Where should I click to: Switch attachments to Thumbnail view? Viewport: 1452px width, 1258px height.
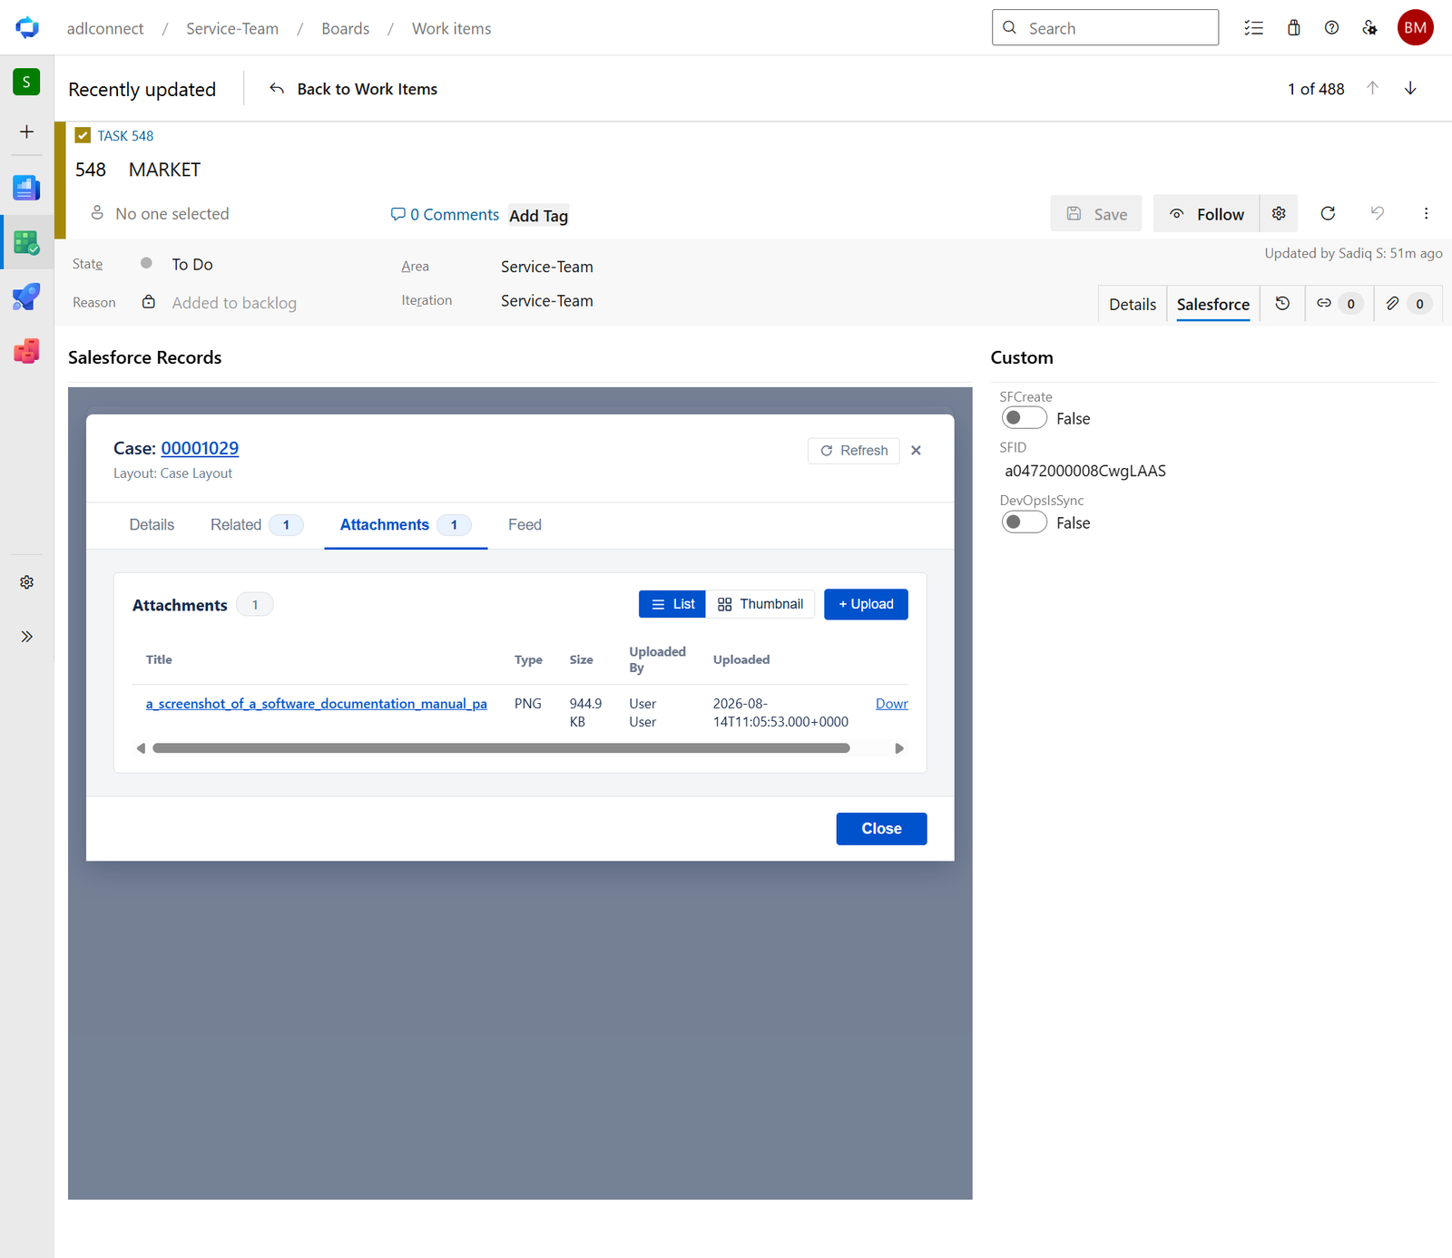coord(760,604)
